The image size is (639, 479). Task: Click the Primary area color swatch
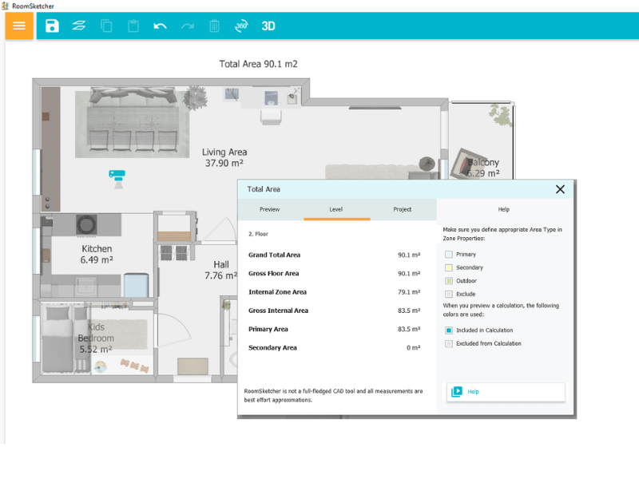449,254
